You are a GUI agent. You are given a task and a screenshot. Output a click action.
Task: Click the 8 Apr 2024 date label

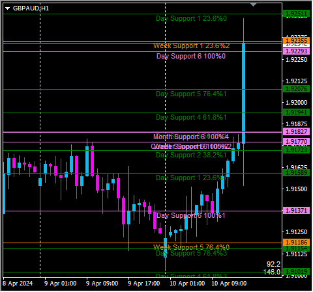coord(18,284)
